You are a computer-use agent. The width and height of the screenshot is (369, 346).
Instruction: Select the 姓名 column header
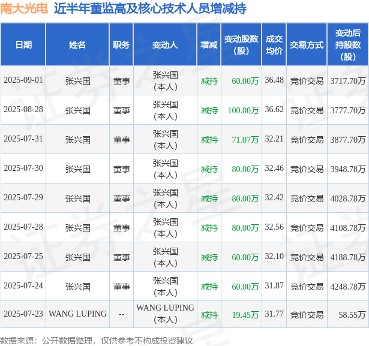77,44
